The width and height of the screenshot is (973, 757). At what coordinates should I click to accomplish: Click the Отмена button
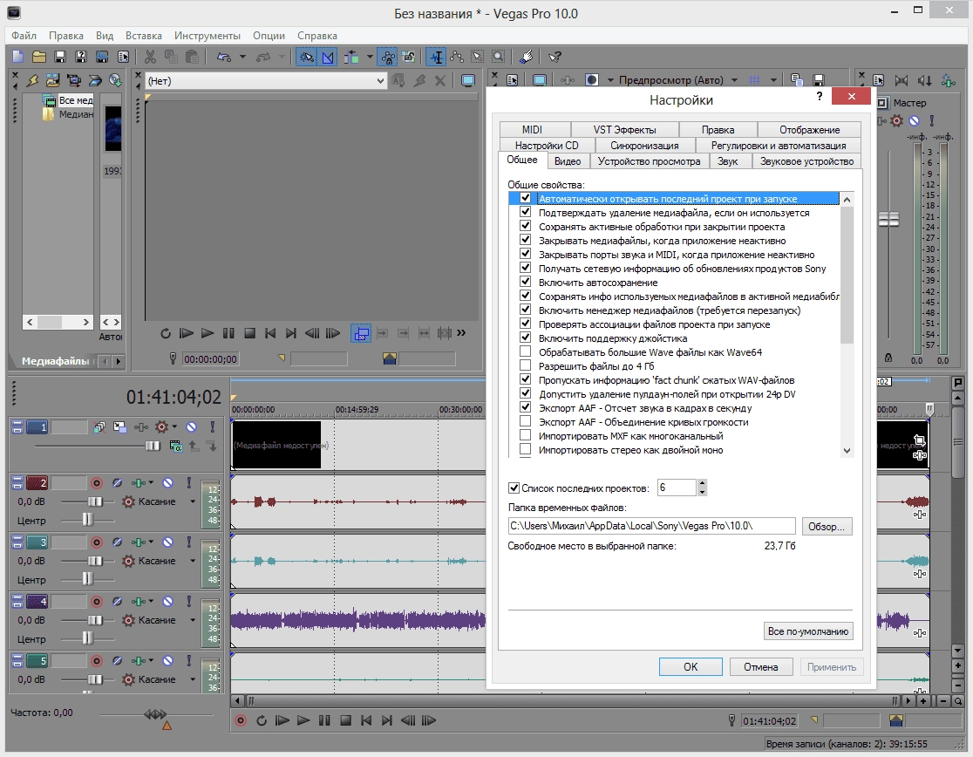[761, 667]
